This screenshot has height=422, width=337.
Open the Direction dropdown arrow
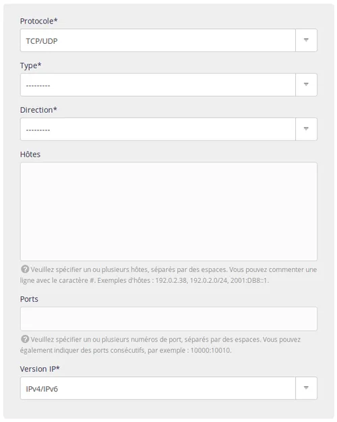306,129
